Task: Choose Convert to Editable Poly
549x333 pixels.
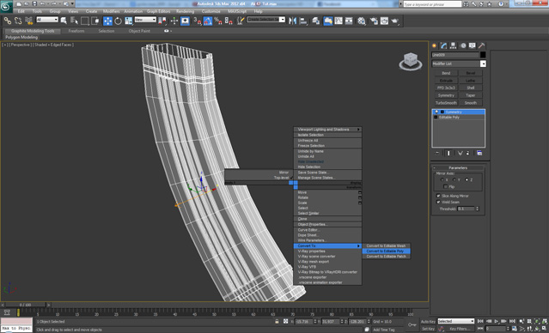Action: click(387, 251)
